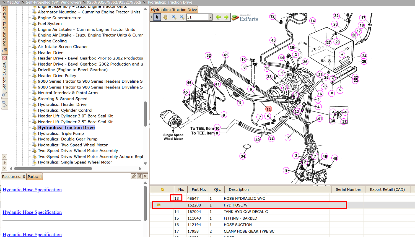Screen dimensions: 415x237
Task: Click the middle play-style button beside the tree
Action: pos(4,163)
